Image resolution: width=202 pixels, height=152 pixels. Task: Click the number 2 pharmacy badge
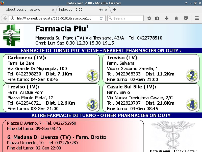click(x=192, y=75)
